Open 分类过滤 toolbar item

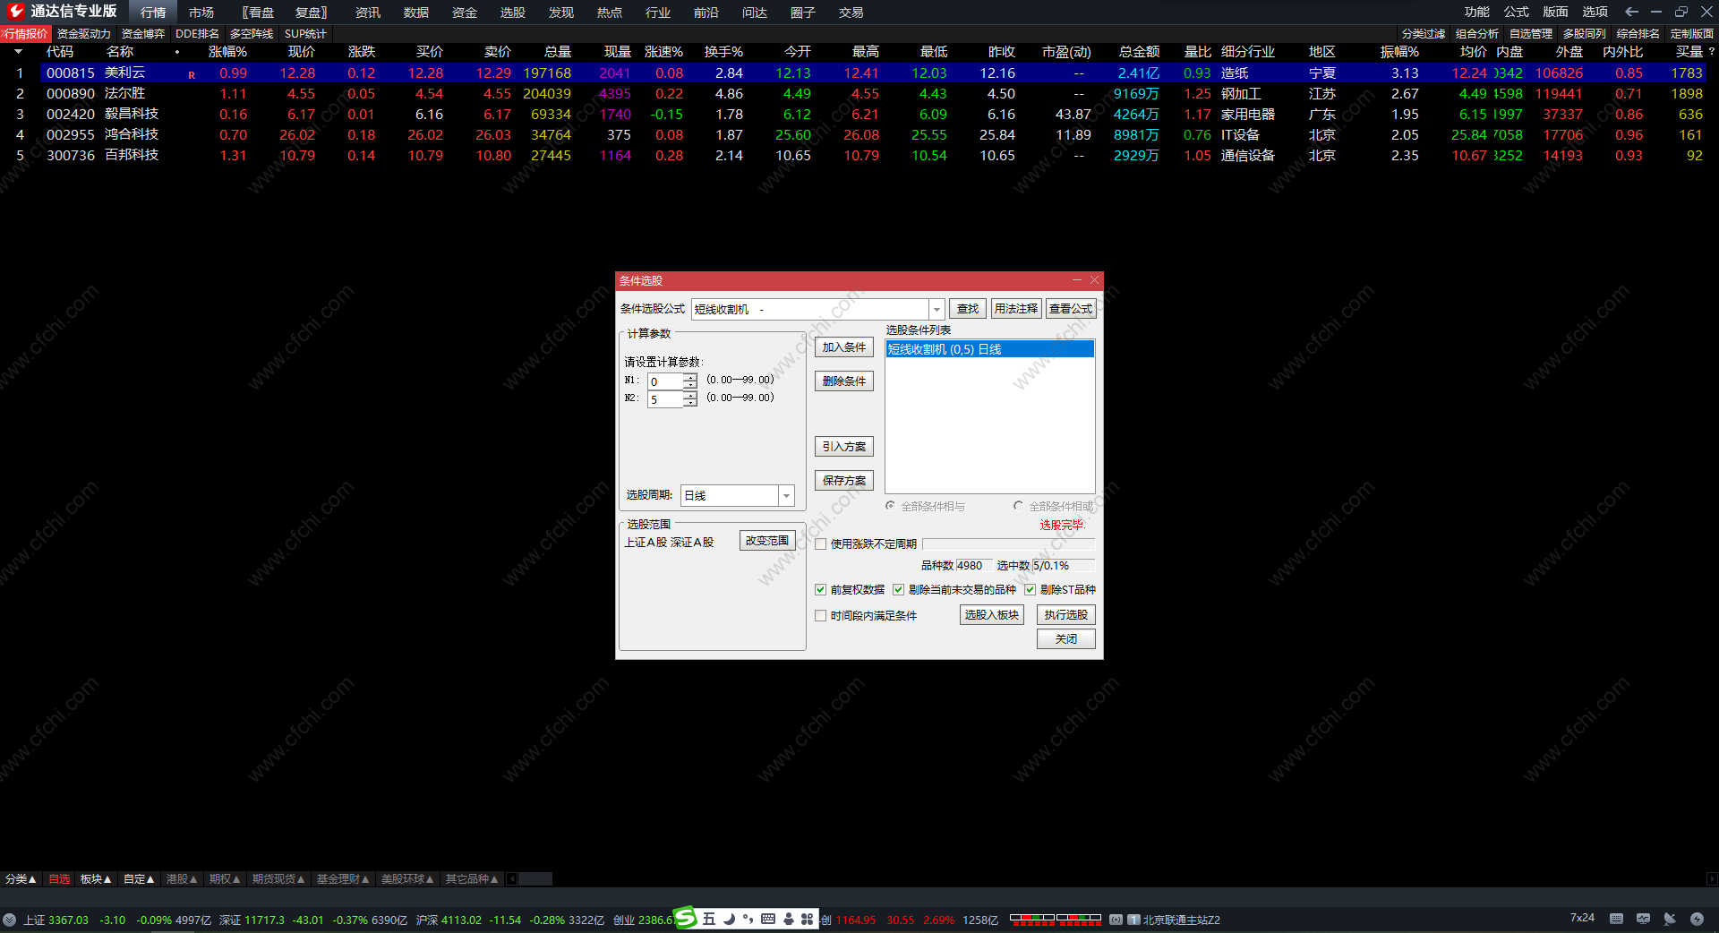click(1424, 34)
